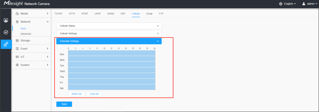Click the 'Sat.' day label
Screen dimensions: 319x112
pyautogui.click(x=62, y=88)
